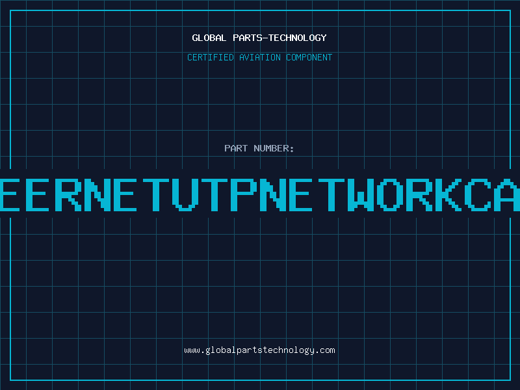Open the www.globalpartstechnology.com link
Image resolution: width=520 pixels, height=390 pixels.
pyautogui.click(x=259, y=350)
